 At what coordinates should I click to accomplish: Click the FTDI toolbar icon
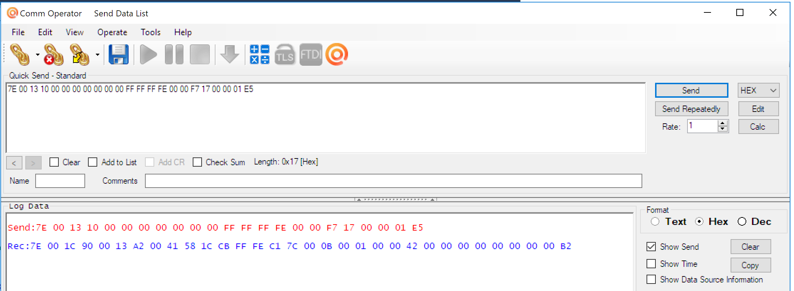pyautogui.click(x=311, y=55)
